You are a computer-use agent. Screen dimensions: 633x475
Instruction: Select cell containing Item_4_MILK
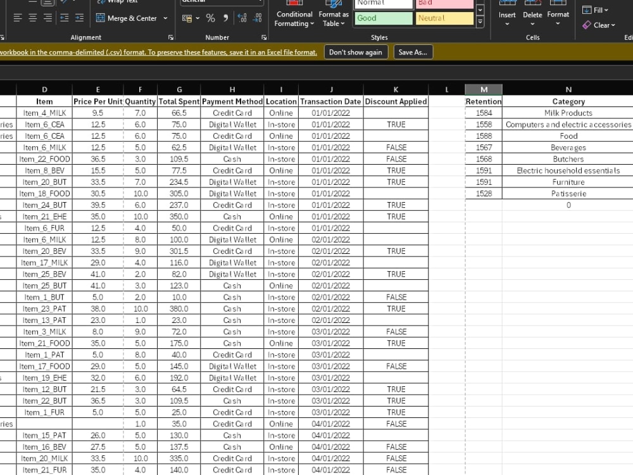(44, 113)
